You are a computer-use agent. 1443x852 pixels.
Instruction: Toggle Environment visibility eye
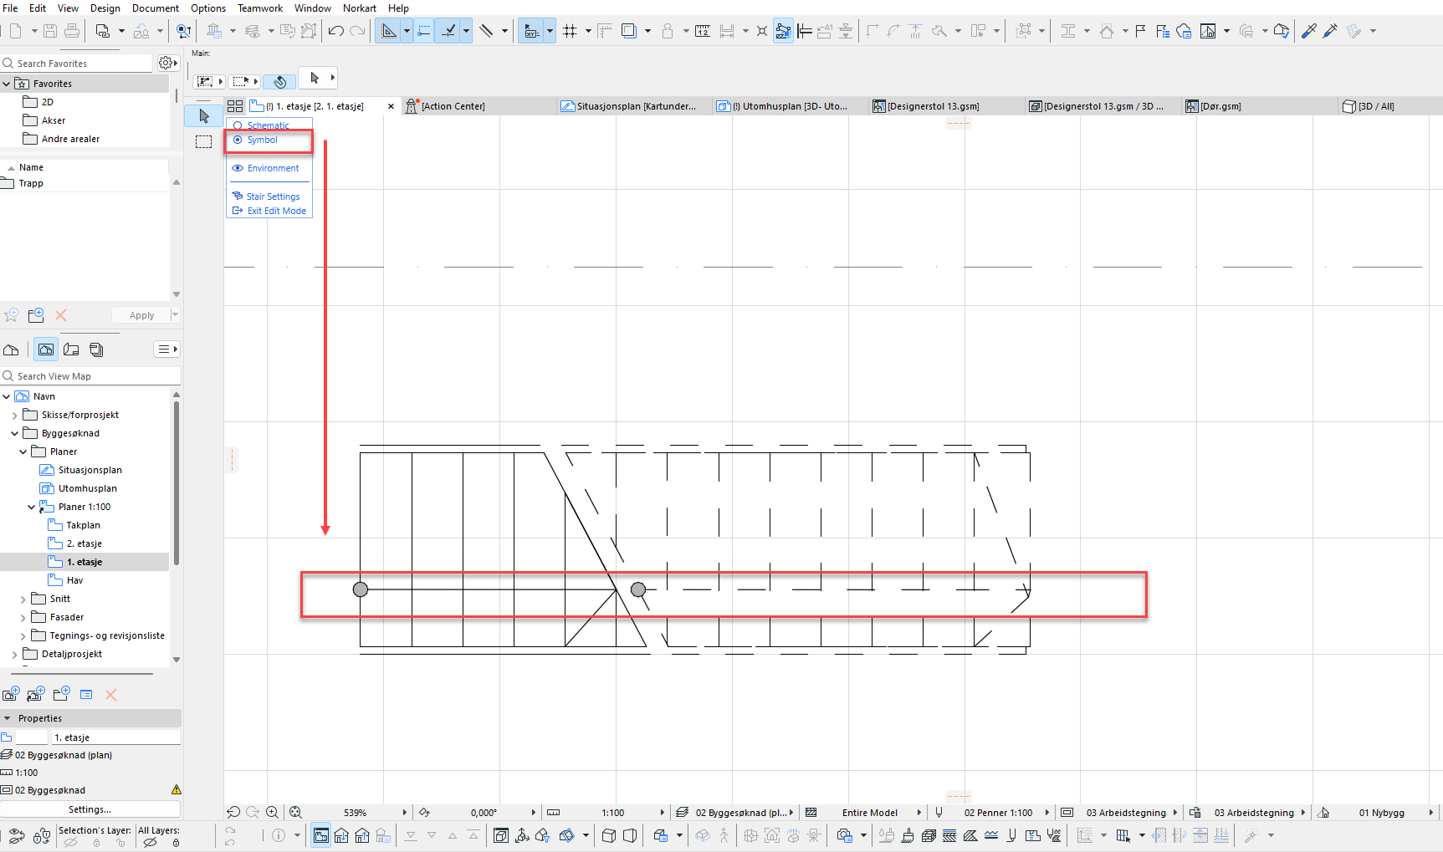(x=238, y=168)
